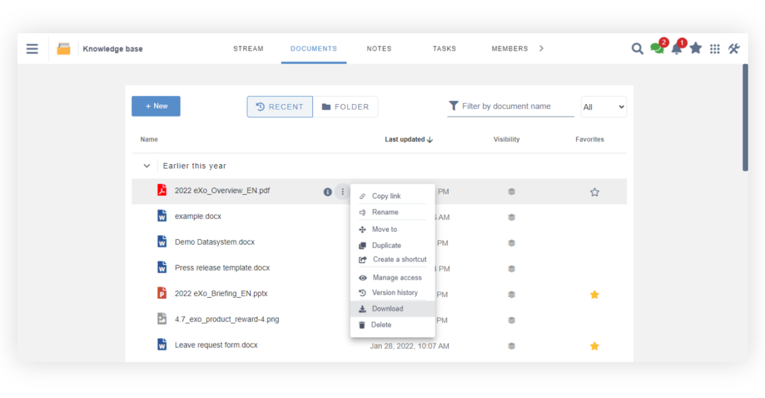Click the Knowledge base folder icon
This screenshot has width=765, height=398.
62,48
